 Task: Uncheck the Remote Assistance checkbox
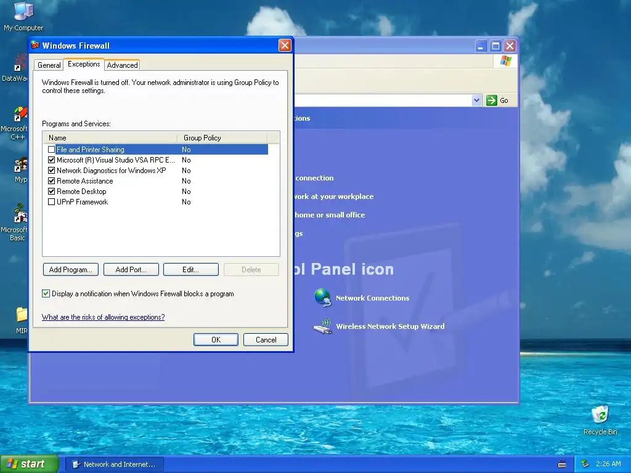51,180
